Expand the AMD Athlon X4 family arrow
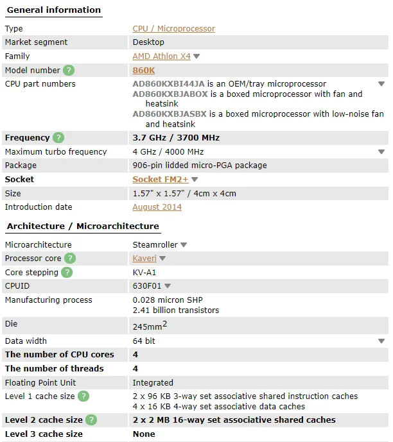This screenshot has width=393, height=442. (x=197, y=56)
